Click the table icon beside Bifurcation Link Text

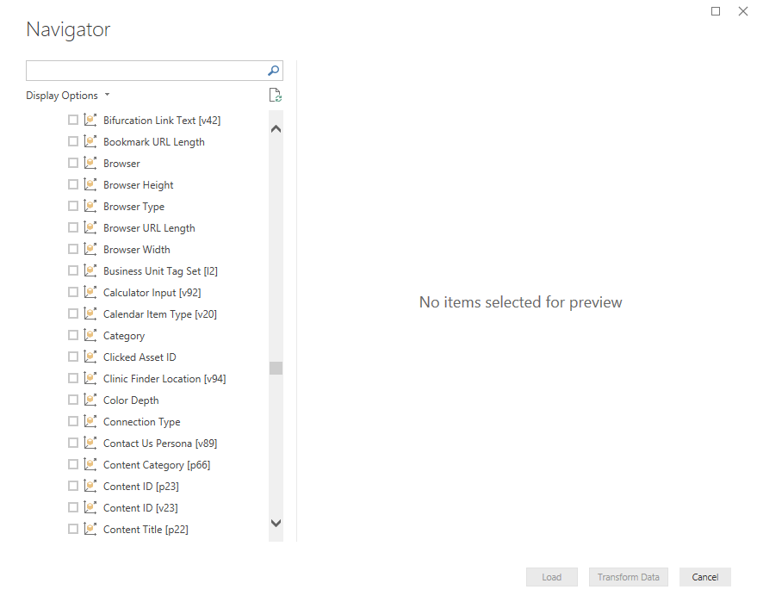[90, 120]
